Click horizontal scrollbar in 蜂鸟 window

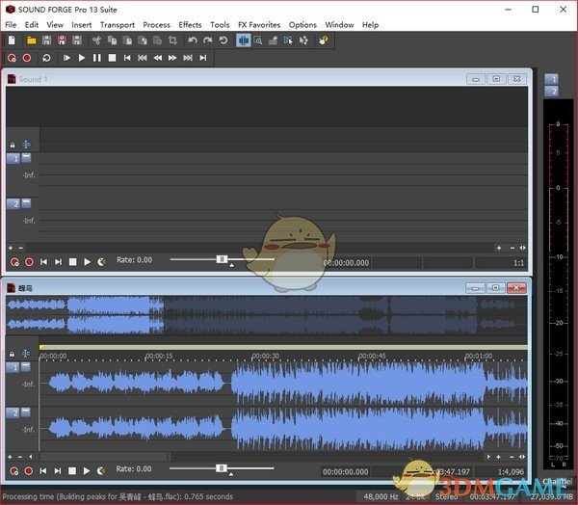(261, 457)
